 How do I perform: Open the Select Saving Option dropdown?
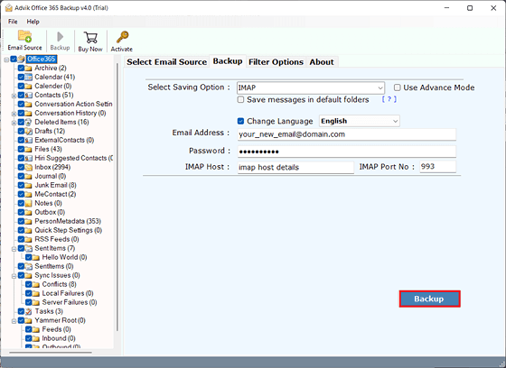(x=311, y=87)
